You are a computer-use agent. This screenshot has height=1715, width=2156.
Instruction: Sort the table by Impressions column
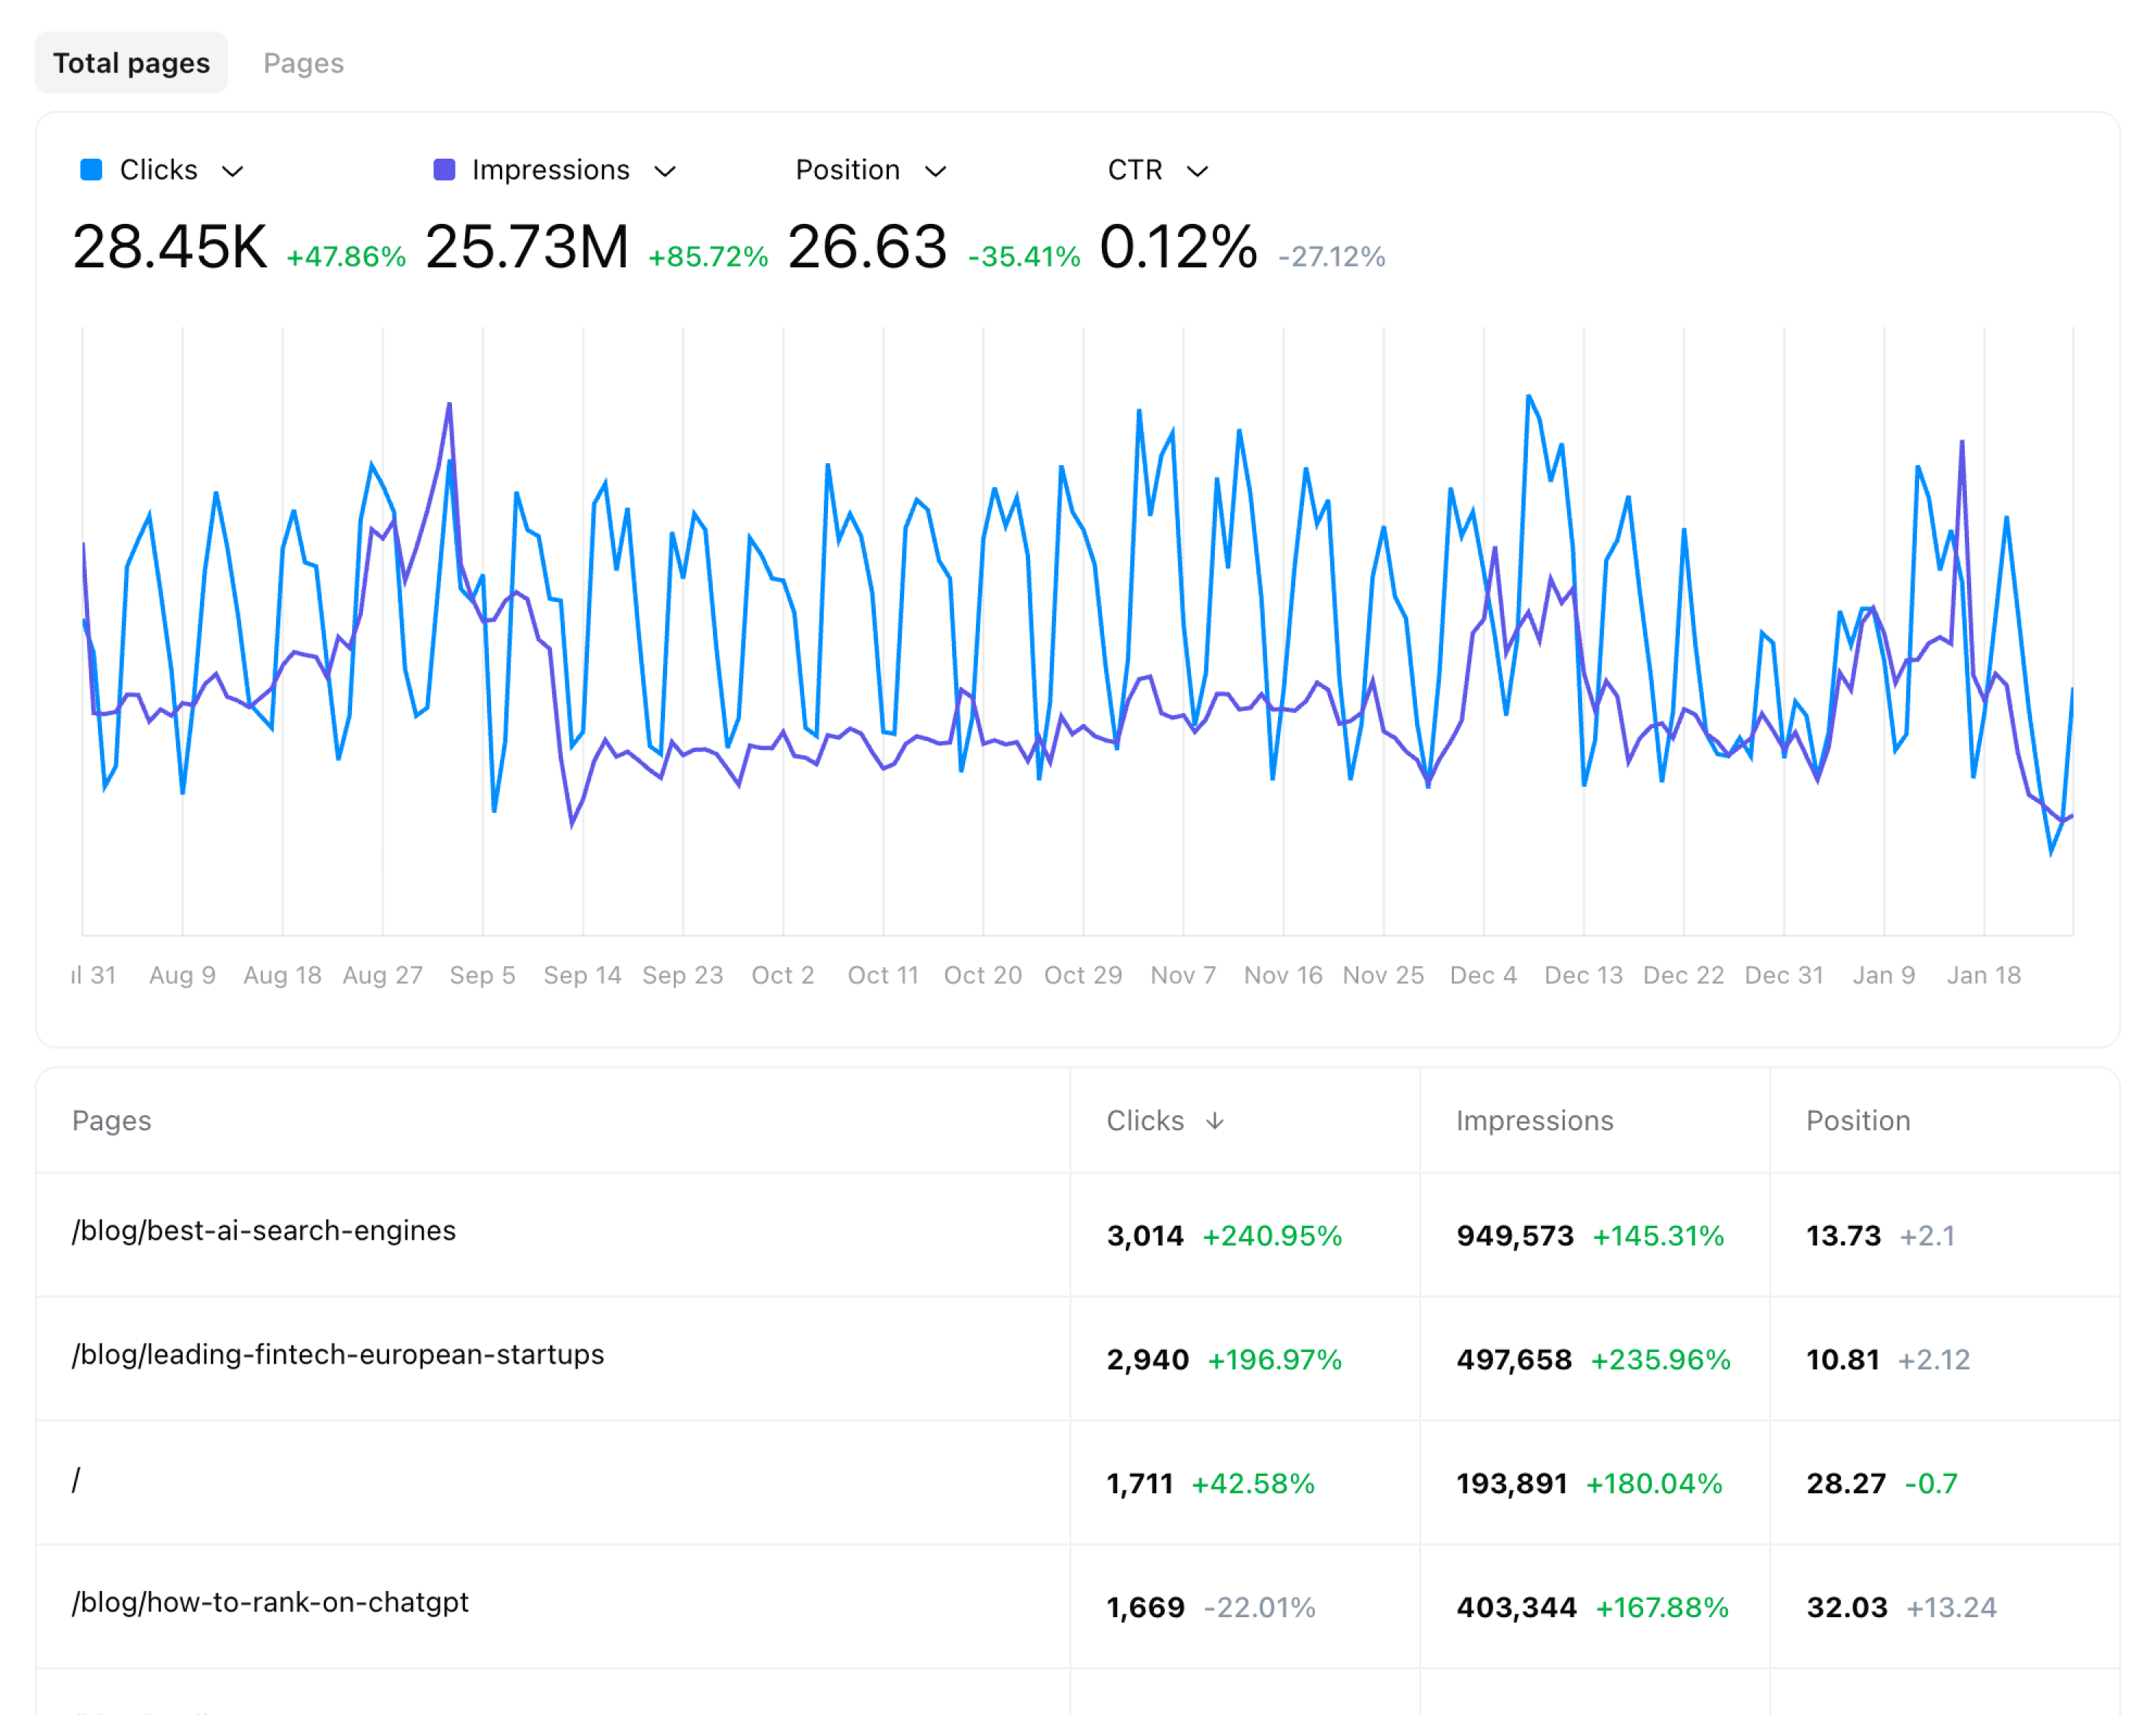coord(1535,1121)
